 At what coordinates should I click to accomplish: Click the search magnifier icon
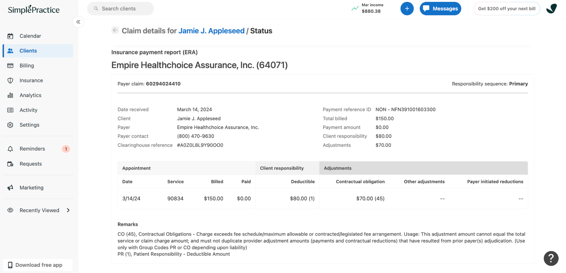tap(96, 8)
